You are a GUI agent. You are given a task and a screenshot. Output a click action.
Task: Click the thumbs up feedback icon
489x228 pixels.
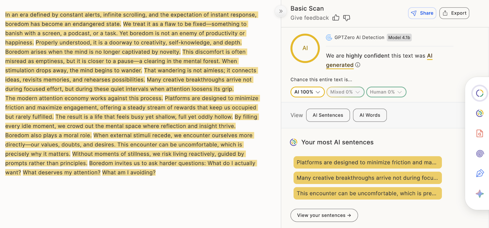pyautogui.click(x=336, y=18)
